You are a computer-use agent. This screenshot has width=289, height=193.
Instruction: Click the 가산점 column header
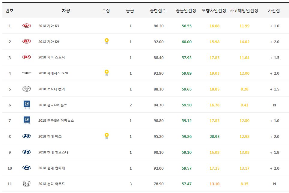click(x=274, y=11)
